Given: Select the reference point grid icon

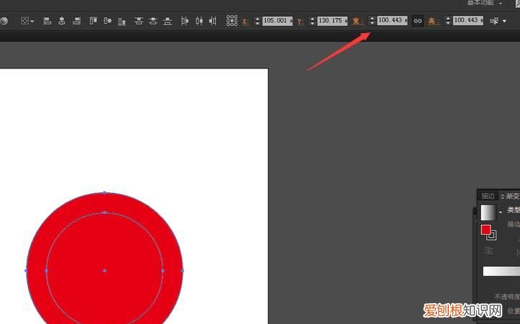Looking at the screenshot, I should tap(232, 22).
